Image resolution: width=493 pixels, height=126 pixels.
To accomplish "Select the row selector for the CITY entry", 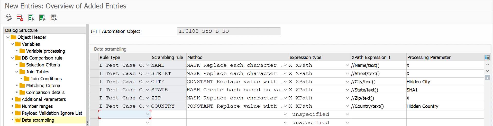I will point(94,82).
